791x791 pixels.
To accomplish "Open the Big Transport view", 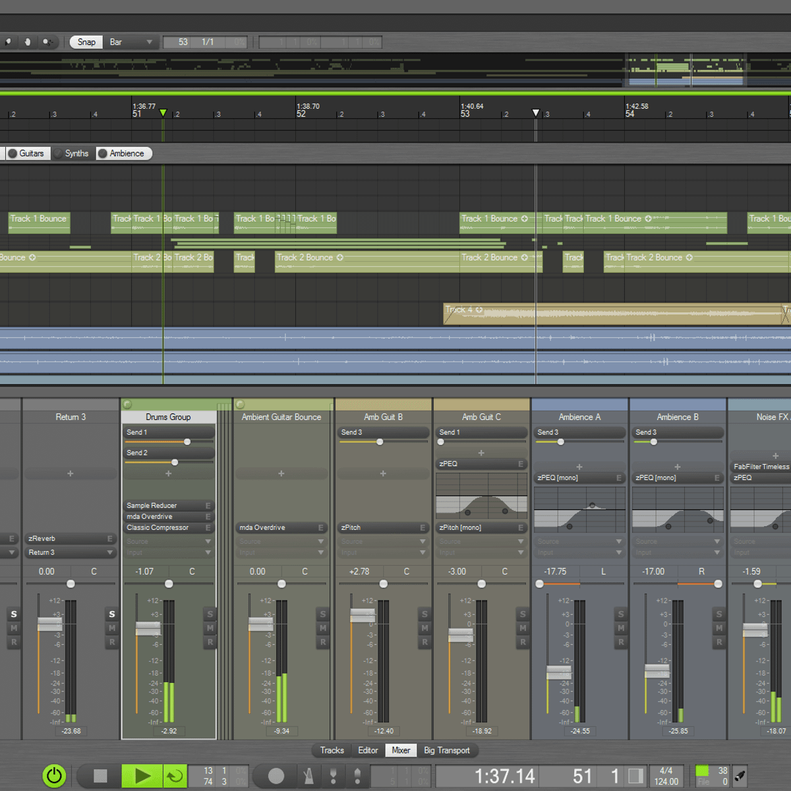I will click(x=448, y=750).
